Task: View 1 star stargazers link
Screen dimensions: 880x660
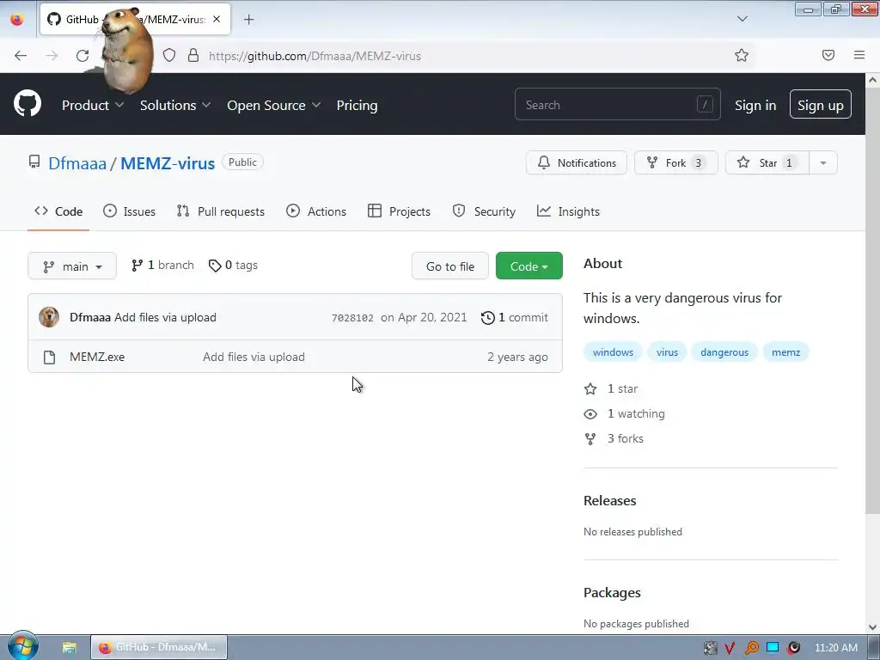Action: (612, 389)
